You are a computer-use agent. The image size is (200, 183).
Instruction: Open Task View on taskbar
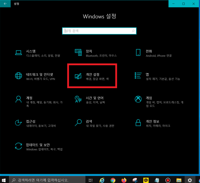point(91,180)
